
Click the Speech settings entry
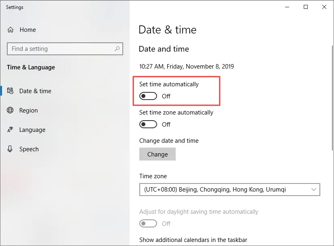point(29,149)
